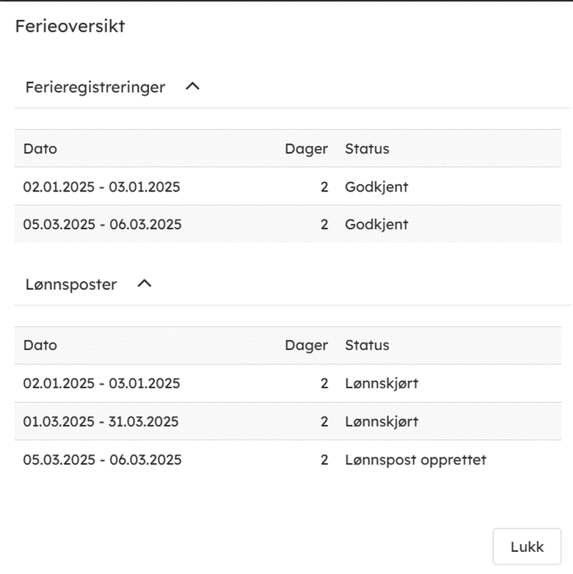This screenshot has height=574, width=573.
Task: Click Status column header in Ferieregistreringer table
Action: pyautogui.click(x=367, y=148)
